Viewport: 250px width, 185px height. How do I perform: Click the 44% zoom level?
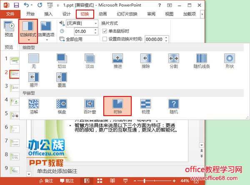click(185, 181)
